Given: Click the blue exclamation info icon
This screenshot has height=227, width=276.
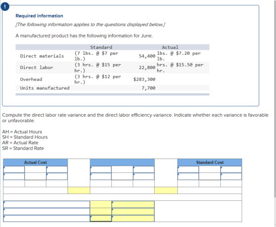Looking at the screenshot, I should [x=5, y=7].
